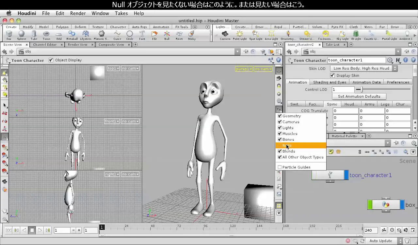Click end frame field 240
The width and height of the screenshot is (418, 245).
tap(371, 230)
